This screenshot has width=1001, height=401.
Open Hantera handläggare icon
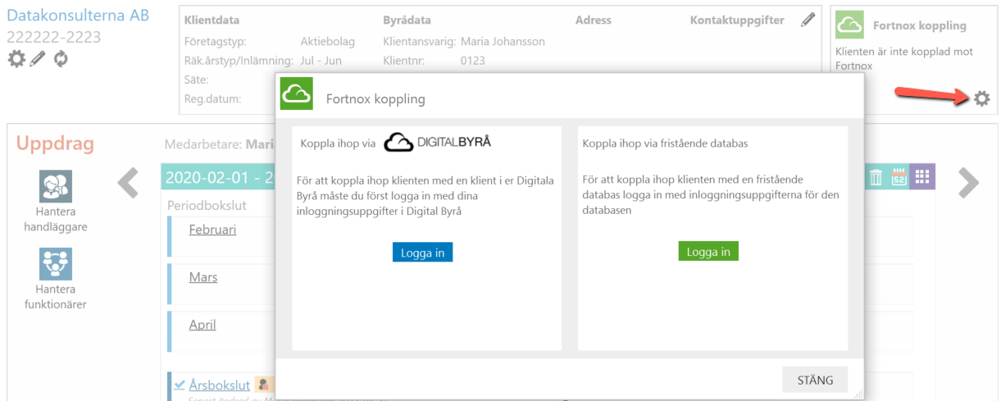[x=56, y=187]
